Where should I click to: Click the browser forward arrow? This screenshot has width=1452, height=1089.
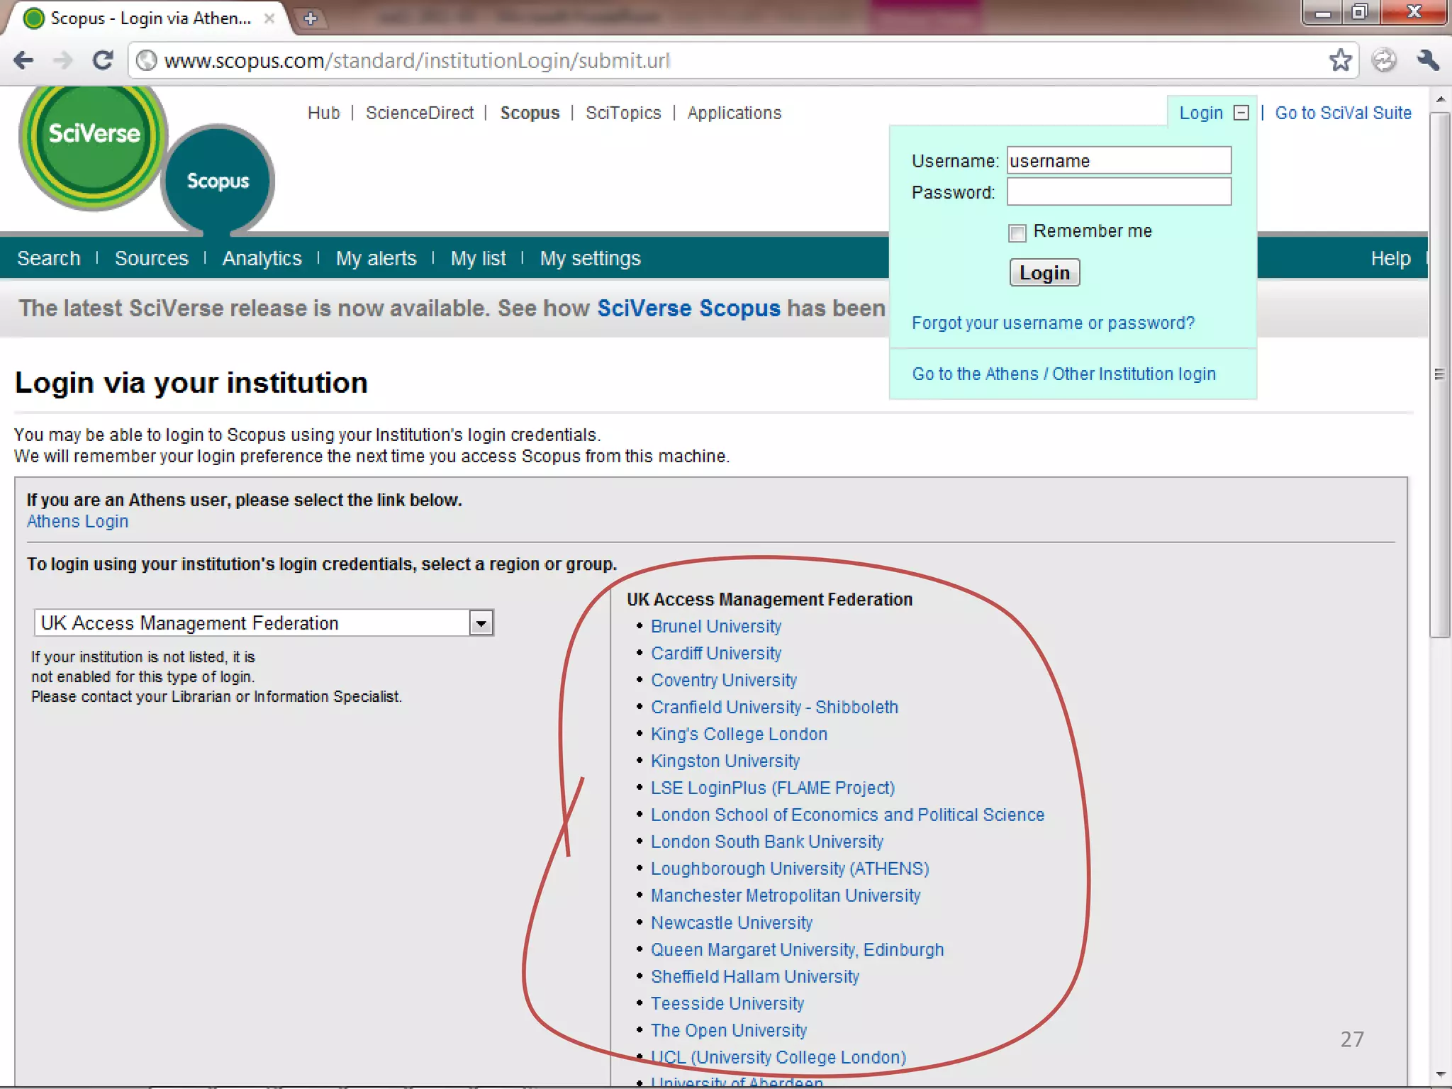point(63,61)
